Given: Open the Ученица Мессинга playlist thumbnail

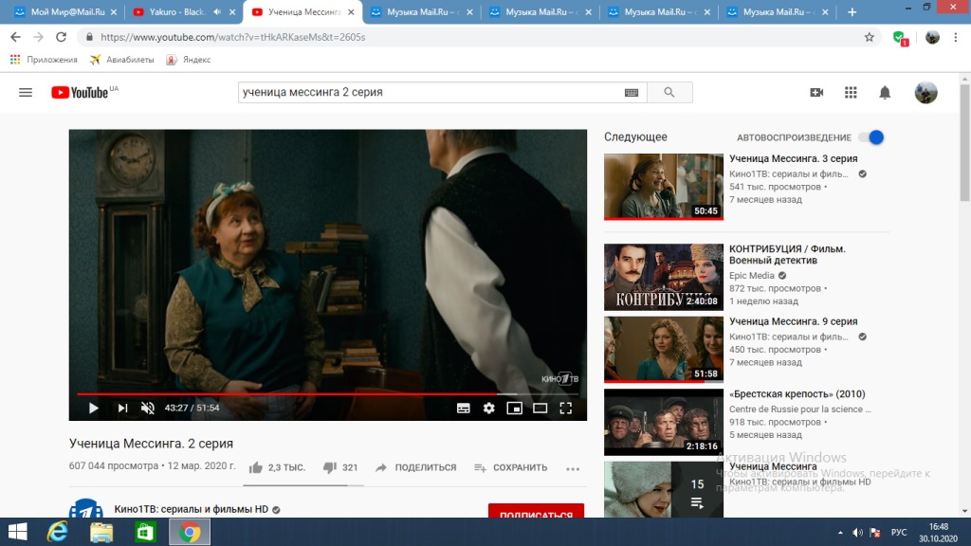Looking at the screenshot, I should click(x=663, y=489).
